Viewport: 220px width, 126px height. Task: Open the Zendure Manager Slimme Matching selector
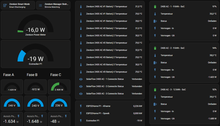[x=53, y=5]
